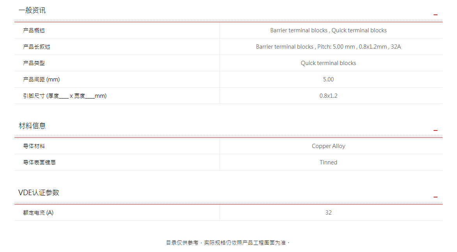Click the 5.00 pitch value
The image size is (457, 252).
[x=328, y=79]
